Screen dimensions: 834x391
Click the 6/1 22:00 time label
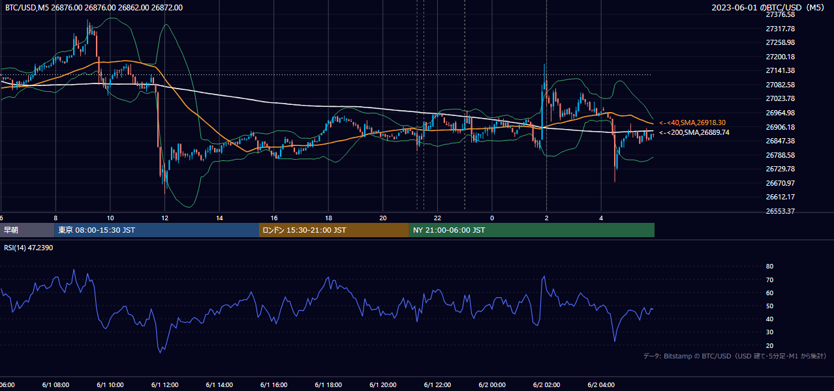[437, 385]
